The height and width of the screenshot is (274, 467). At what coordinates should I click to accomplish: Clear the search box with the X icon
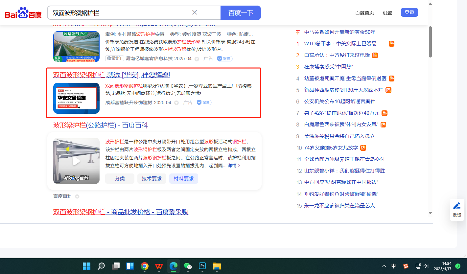pos(195,12)
